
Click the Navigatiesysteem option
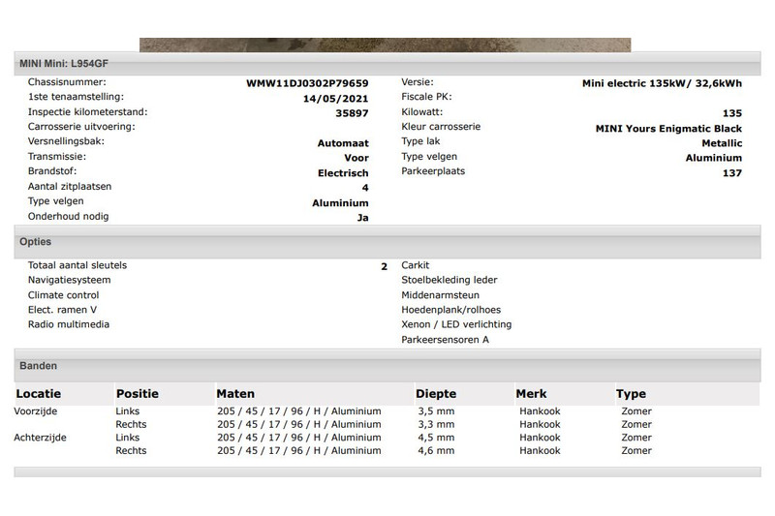69,280
